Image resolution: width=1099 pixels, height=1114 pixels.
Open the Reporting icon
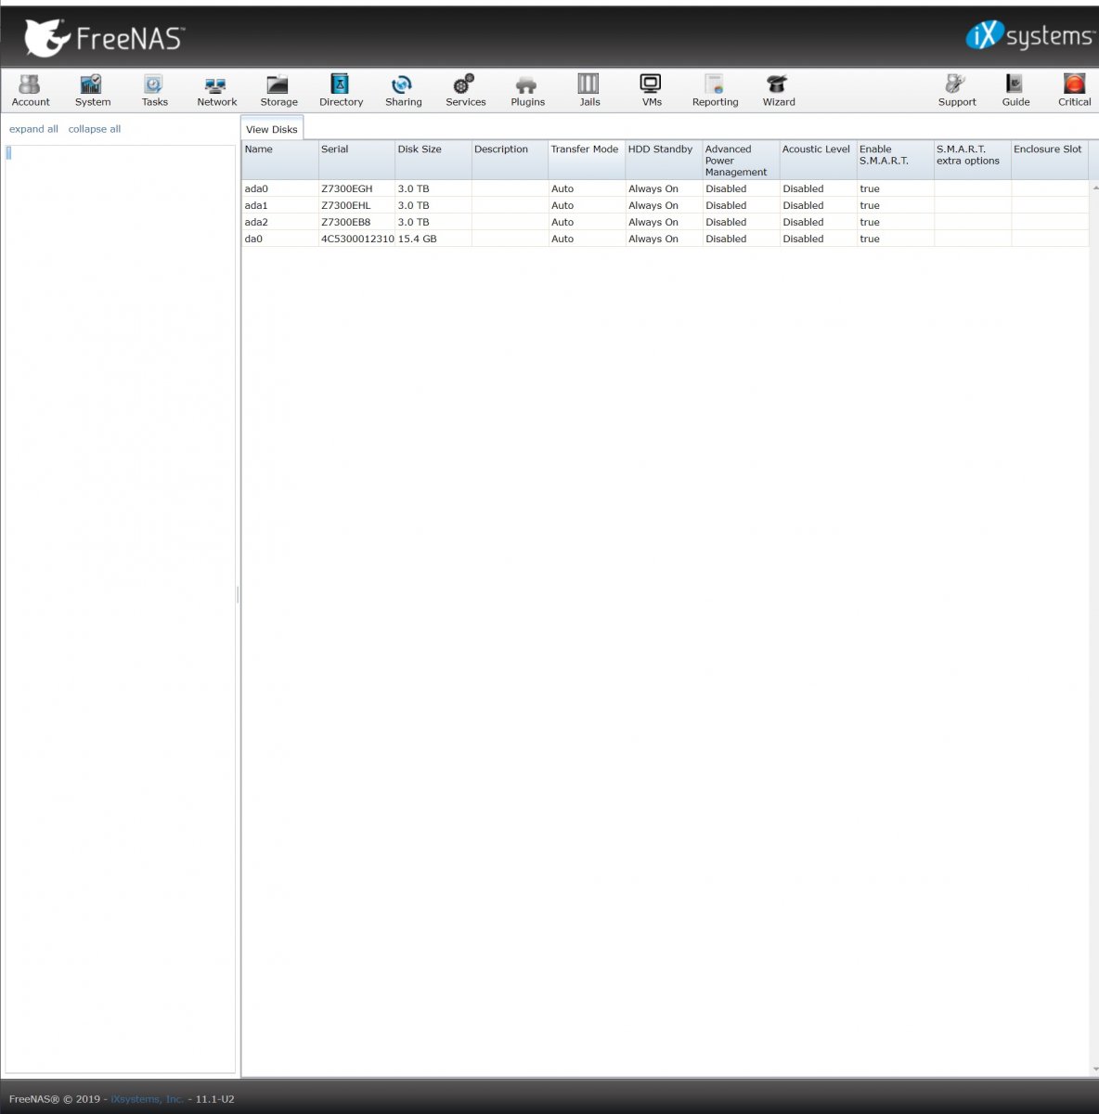coord(715,91)
